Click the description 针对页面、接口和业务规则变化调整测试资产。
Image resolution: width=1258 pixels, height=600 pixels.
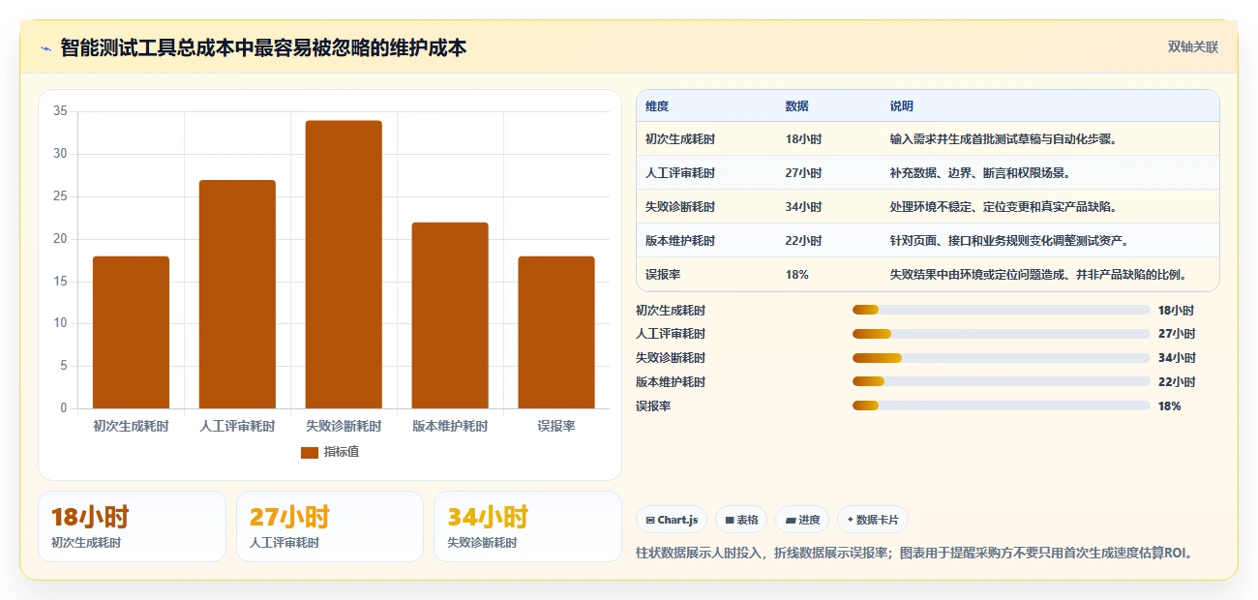1009,241
